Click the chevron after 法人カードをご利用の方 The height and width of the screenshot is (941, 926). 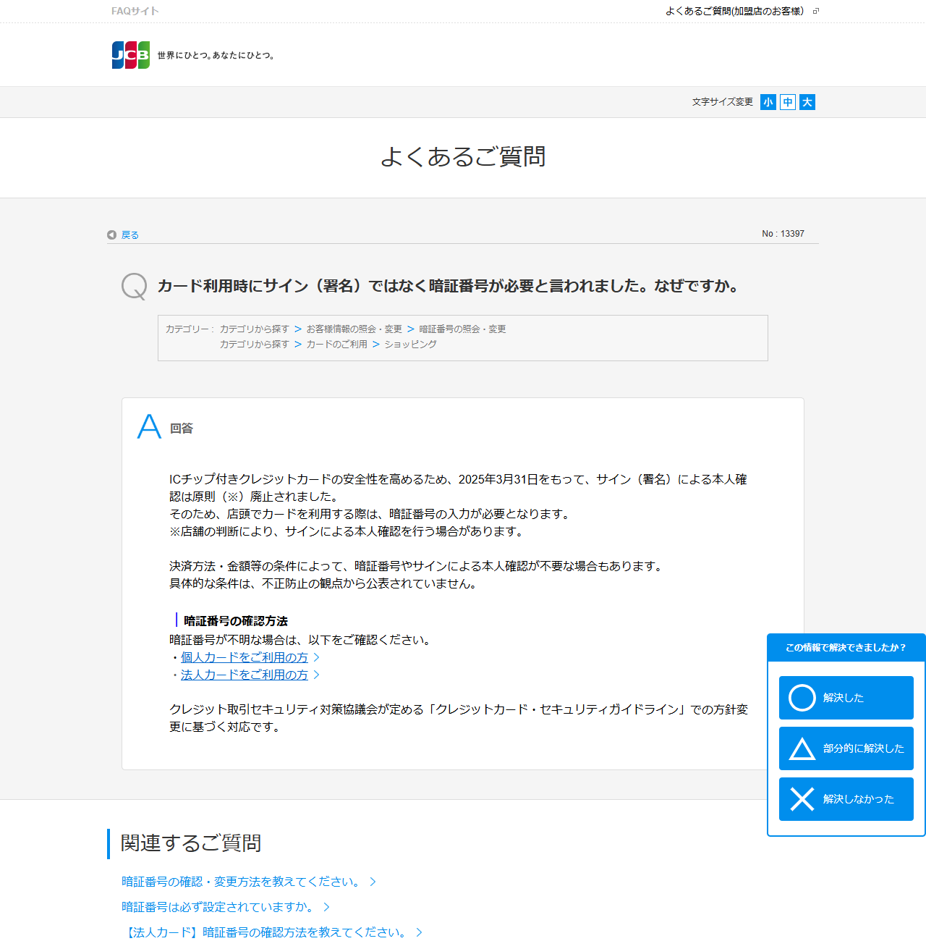pos(316,675)
